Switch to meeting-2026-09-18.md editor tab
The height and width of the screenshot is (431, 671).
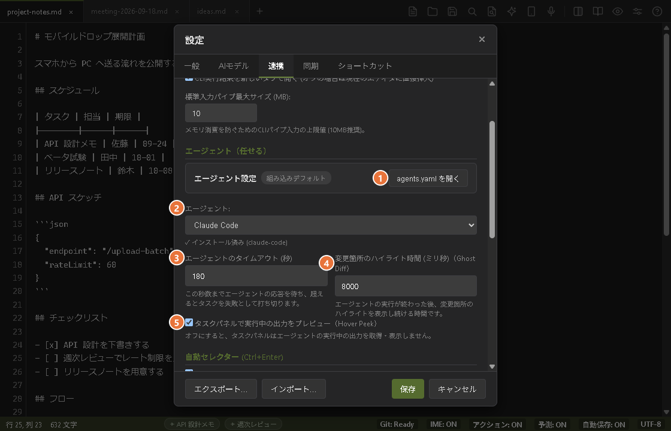pos(129,11)
